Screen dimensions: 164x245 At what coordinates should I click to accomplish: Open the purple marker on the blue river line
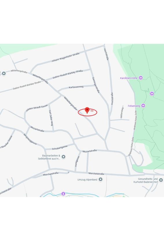(x=63, y=194)
